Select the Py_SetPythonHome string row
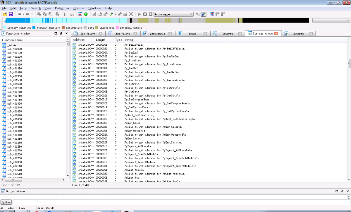Image resolution: width=351 pixels, height=212 pixels. click(x=209, y=107)
